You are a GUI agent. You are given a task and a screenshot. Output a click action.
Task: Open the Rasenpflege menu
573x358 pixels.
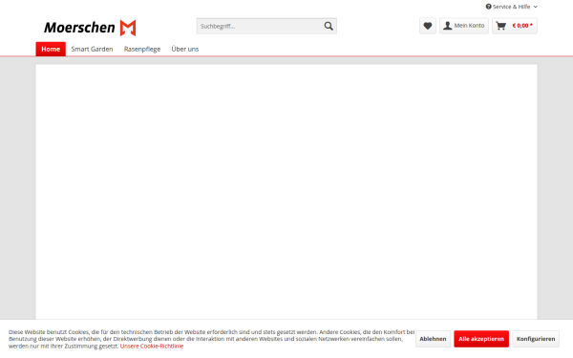click(142, 49)
